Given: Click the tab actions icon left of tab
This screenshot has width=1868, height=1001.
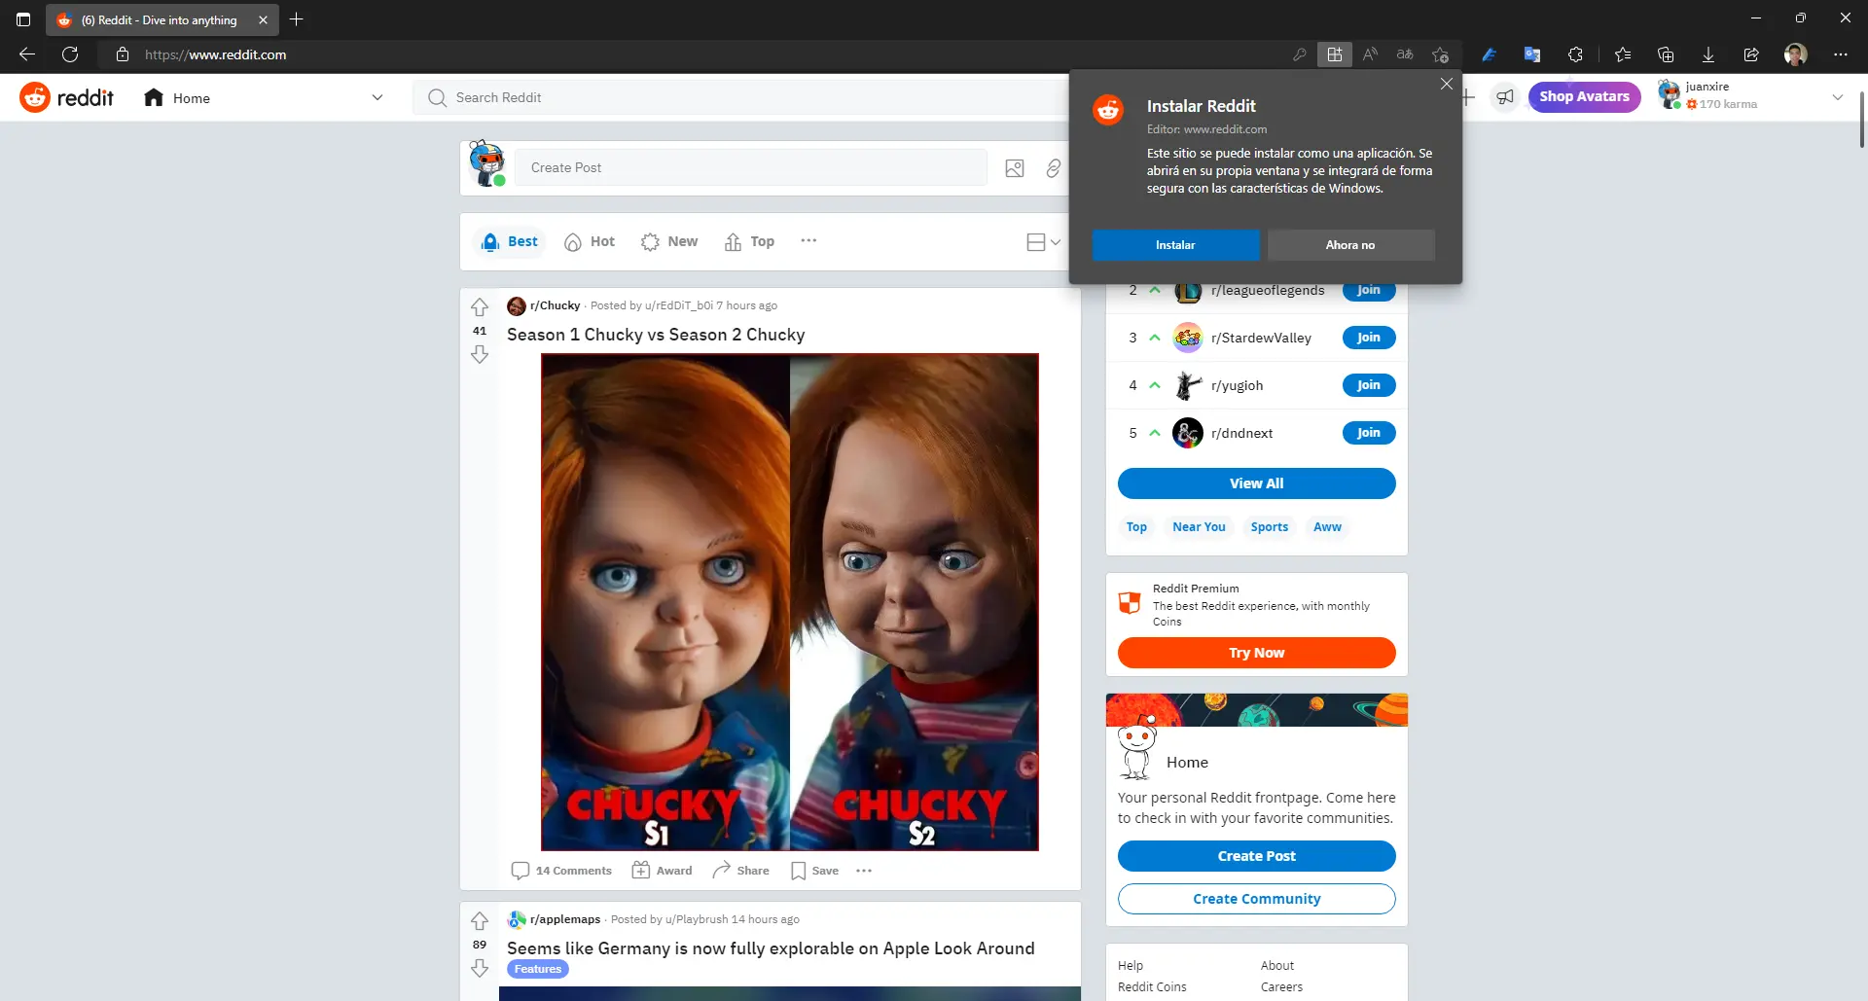Looking at the screenshot, I should pos(23,19).
